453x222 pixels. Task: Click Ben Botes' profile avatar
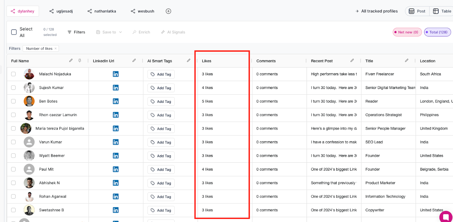click(x=29, y=101)
